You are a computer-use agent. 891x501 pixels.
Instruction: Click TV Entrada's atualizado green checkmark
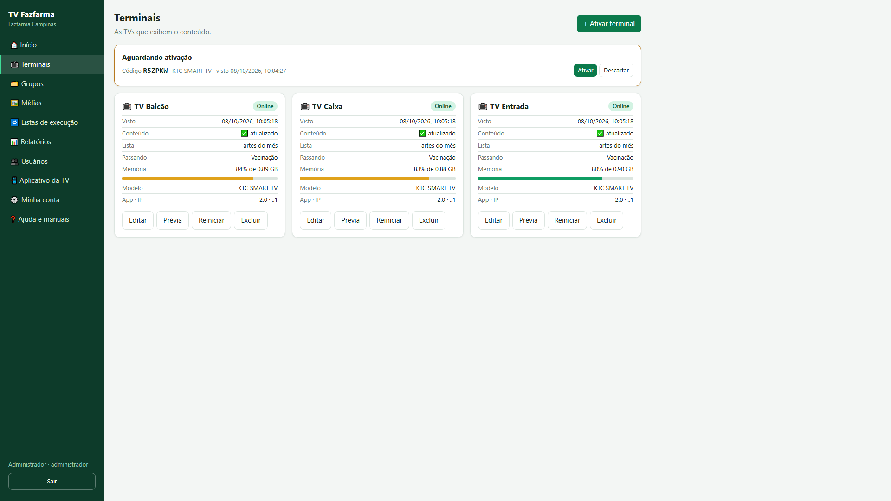coord(600,134)
